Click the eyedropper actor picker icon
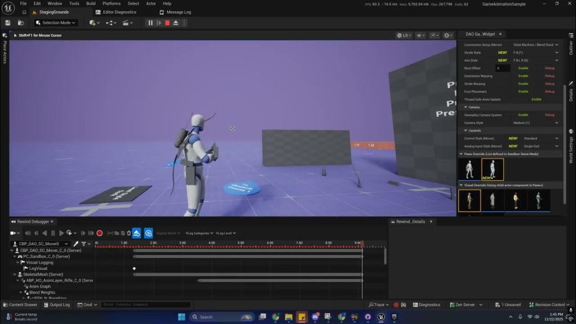This screenshot has width=576, height=324. click(x=76, y=244)
